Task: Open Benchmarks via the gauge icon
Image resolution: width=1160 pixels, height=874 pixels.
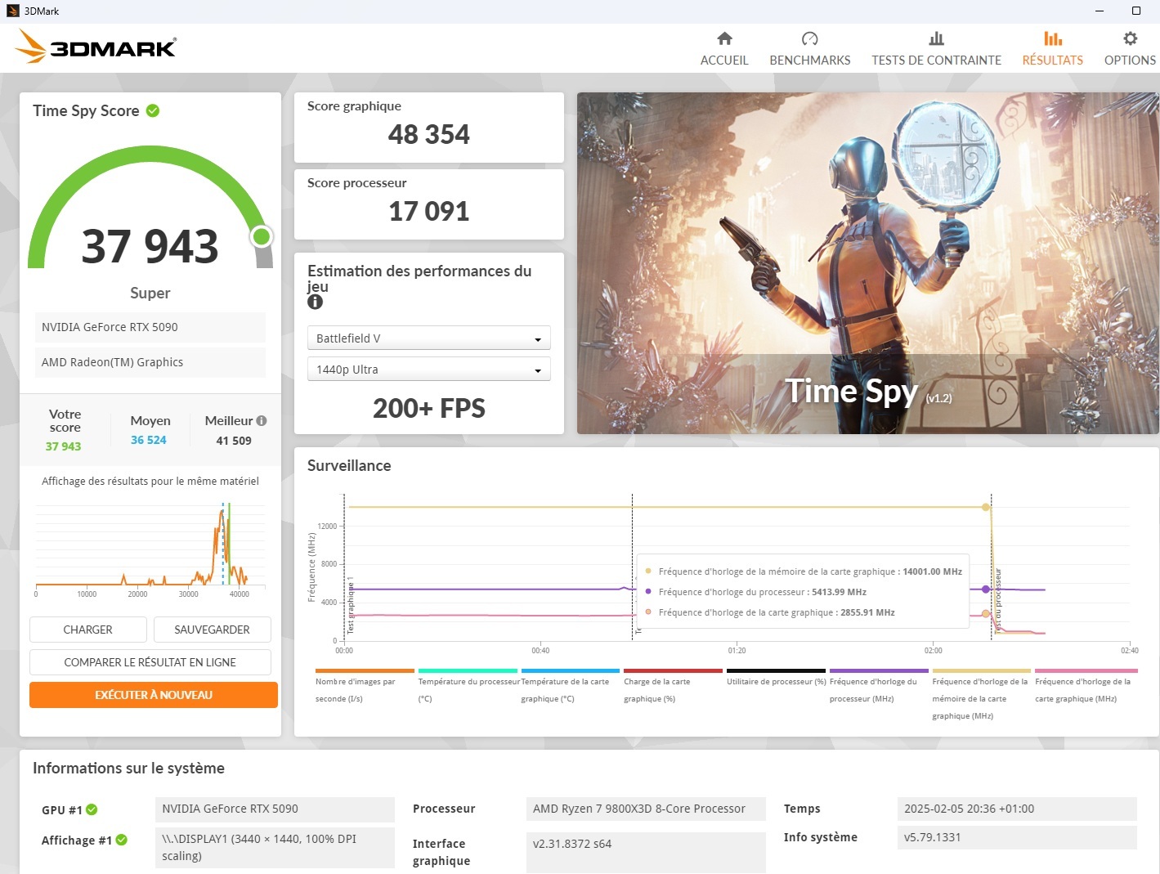Action: tap(809, 38)
